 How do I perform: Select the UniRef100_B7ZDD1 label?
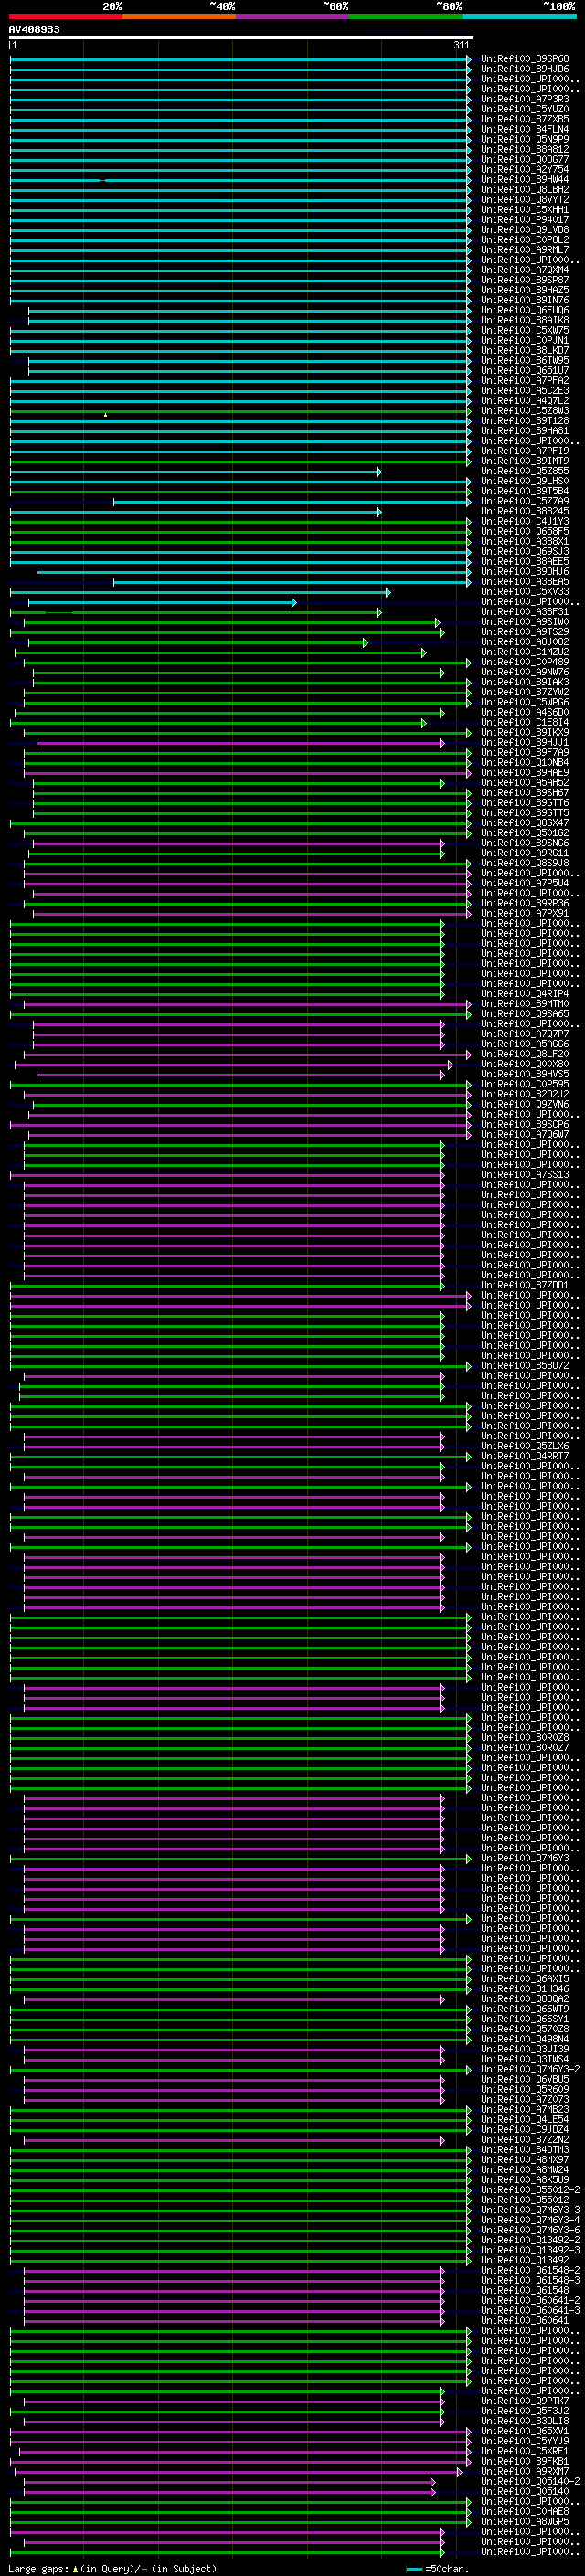524,1285
